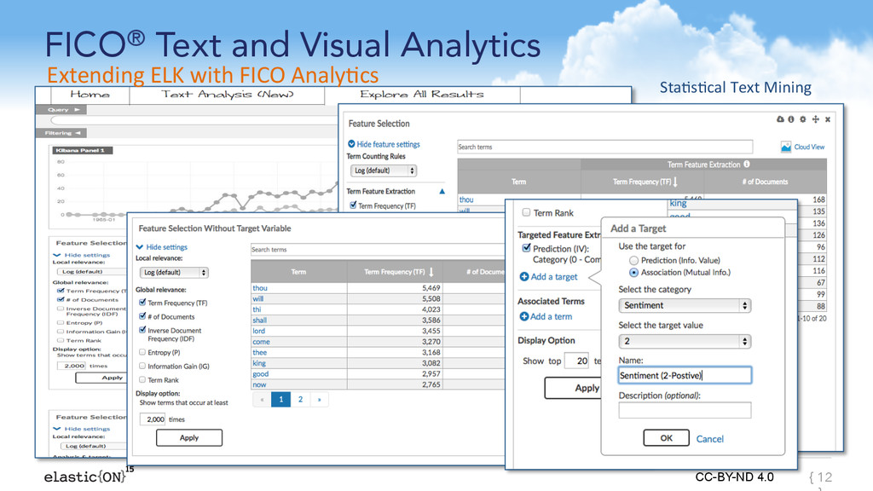Expand the Query bar arrow
Viewport: 873px width, 491px height.
point(77,110)
